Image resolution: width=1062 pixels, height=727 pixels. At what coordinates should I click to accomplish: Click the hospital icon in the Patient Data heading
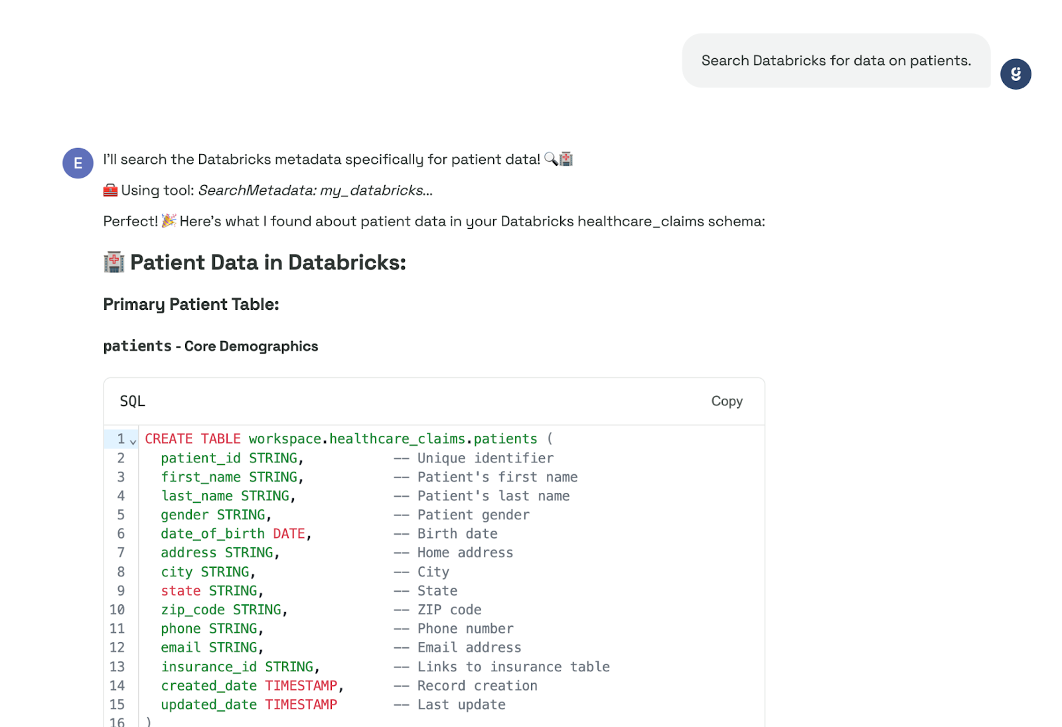pyautogui.click(x=114, y=263)
